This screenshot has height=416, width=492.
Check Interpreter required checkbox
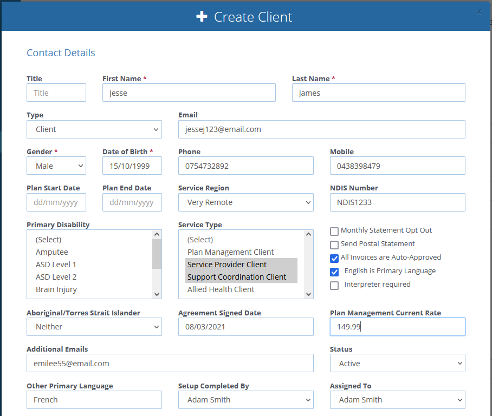point(334,286)
